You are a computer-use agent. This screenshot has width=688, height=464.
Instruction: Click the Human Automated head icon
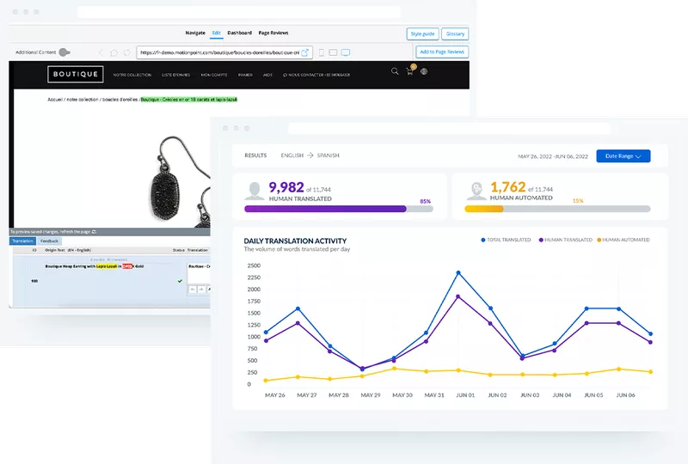[476, 192]
